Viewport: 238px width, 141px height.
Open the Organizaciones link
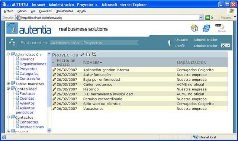point(33,64)
